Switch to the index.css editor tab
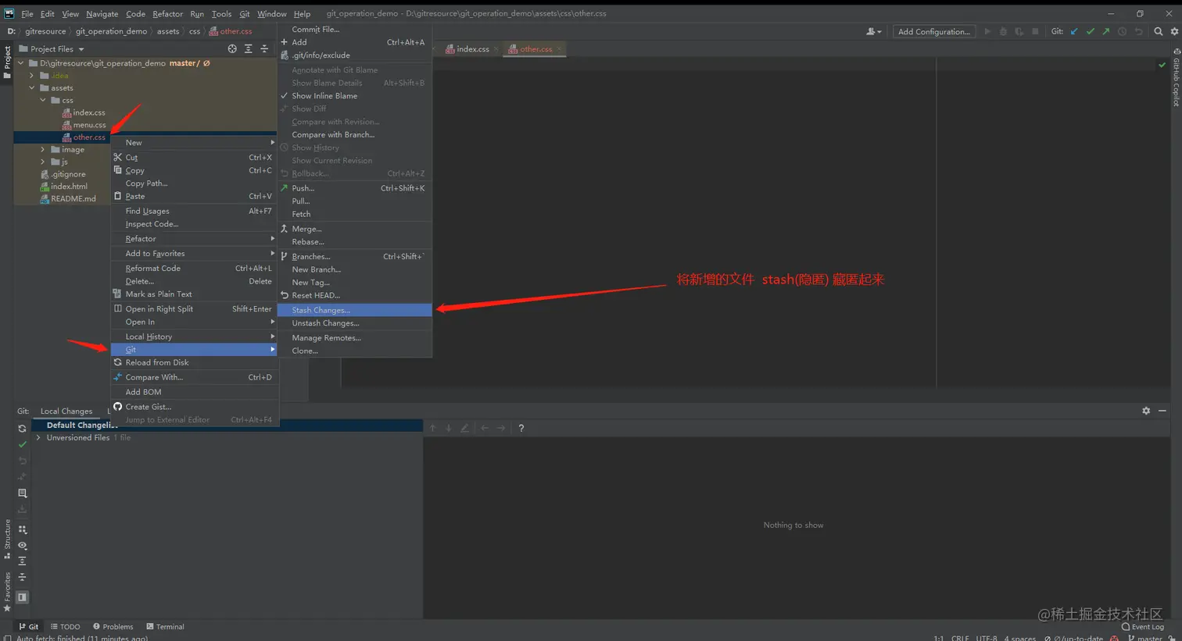 click(x=472, y=48)
